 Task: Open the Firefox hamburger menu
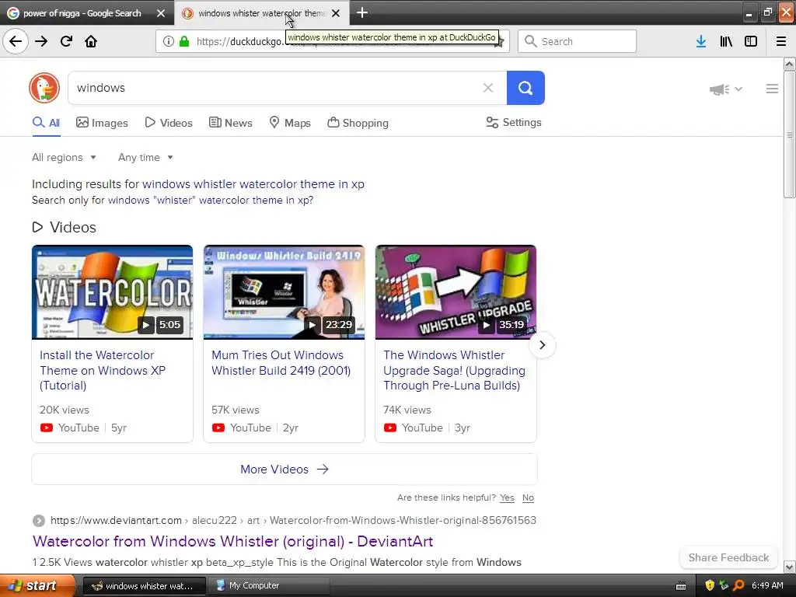click(x=781, y=41)
